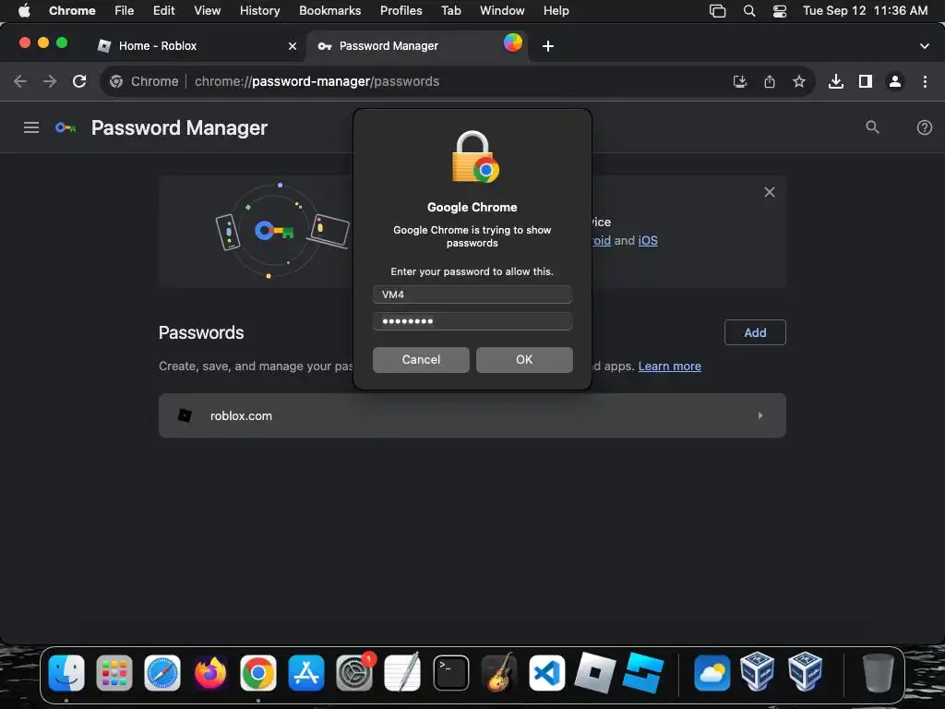Click the address bar URL
Image resolution: width=945 pixels, height=709 pixels.
(x=317, y=81)
